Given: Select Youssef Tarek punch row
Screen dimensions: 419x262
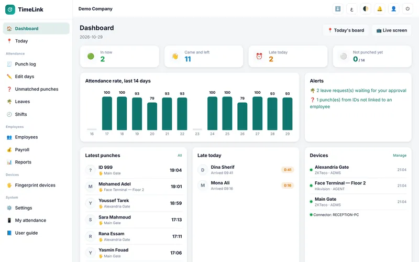Looking at the screenshot, I should pyautogui.click(x=134, y=203).
